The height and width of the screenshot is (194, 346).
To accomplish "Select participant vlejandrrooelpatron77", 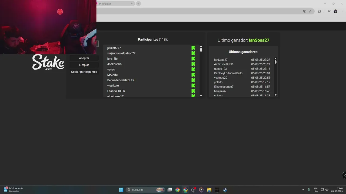I will (x=121, y=53).
